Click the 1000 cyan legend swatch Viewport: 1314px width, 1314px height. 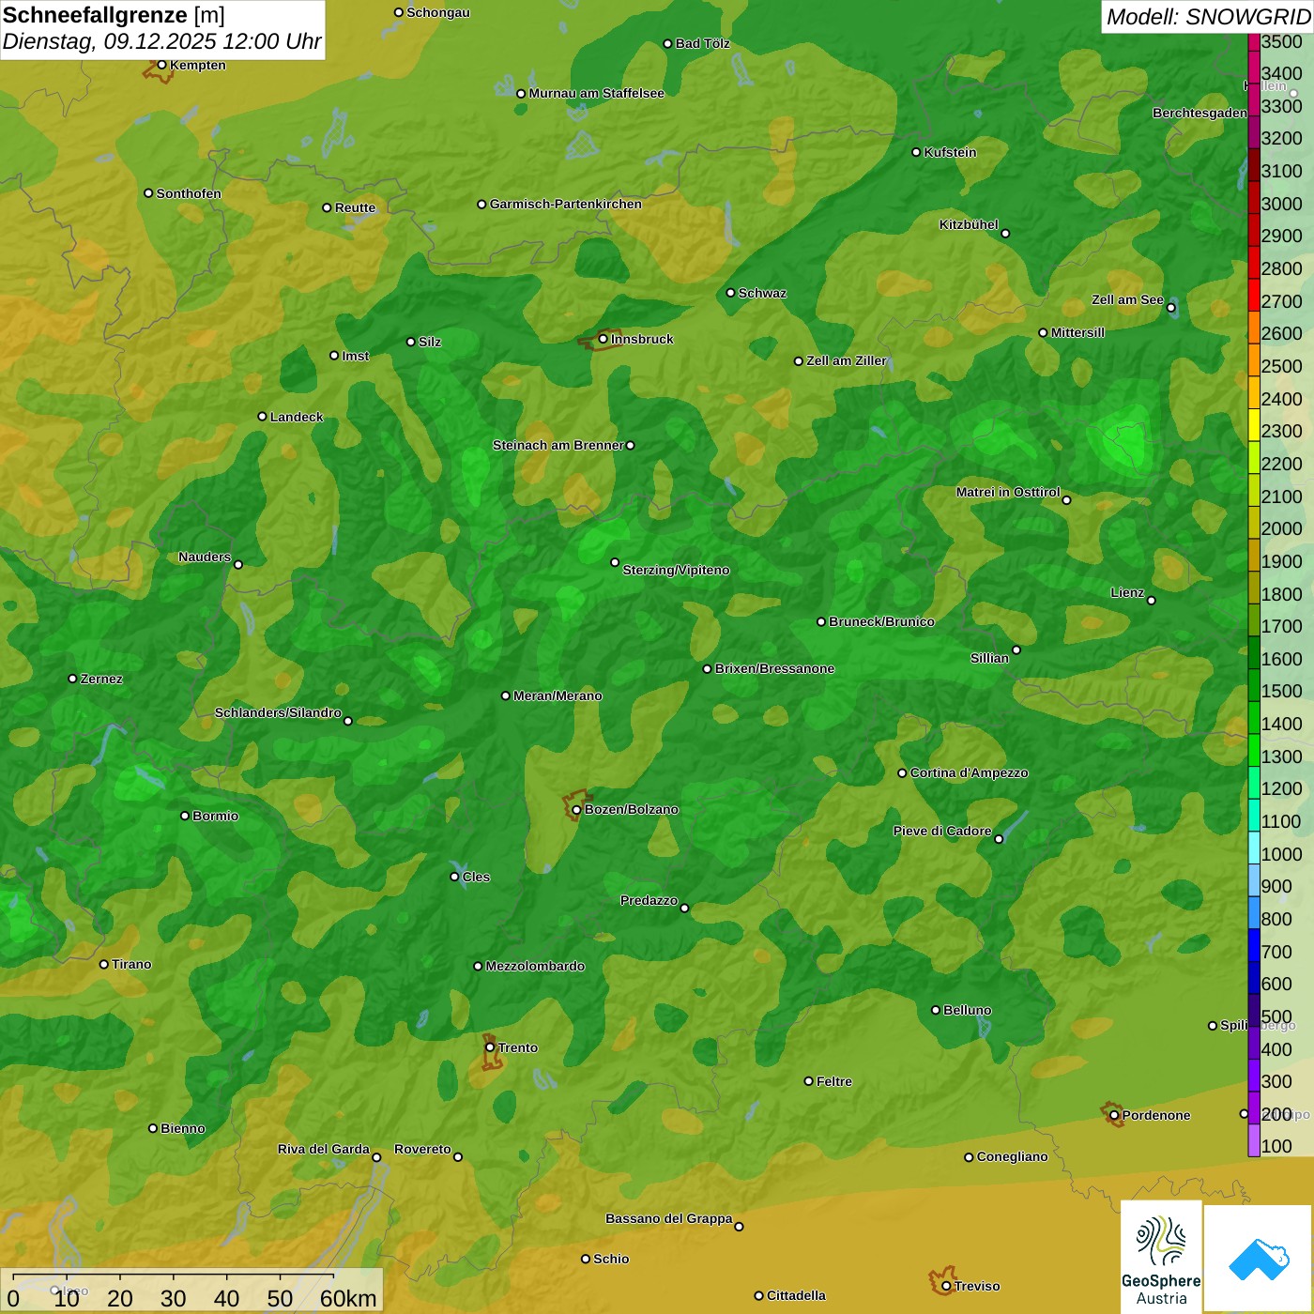[x=1254, y=848]
